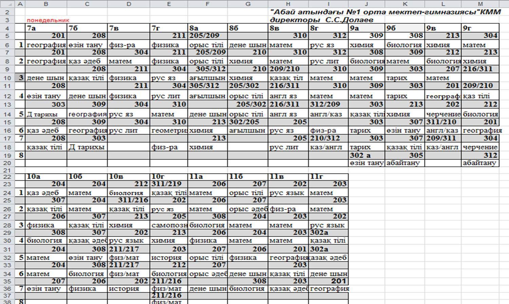Click 'абайтану' cell in 9б column
Image resolution: width=509 pixels, height=304 pixels.
pyautogui.click(x=404, y=163)
